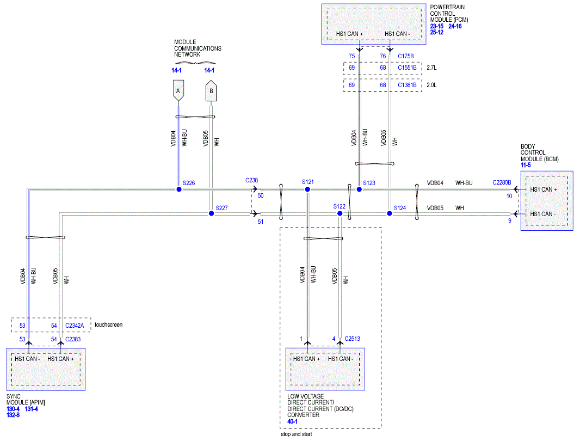Select the S226 splice dot
Screen dimensions: 580x441
(x=178, y=189)
